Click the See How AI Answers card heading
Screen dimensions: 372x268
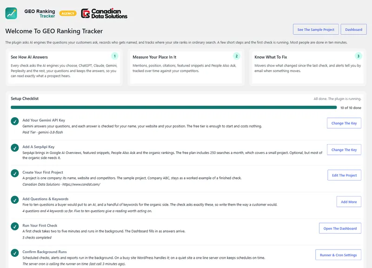click(29, 57)
